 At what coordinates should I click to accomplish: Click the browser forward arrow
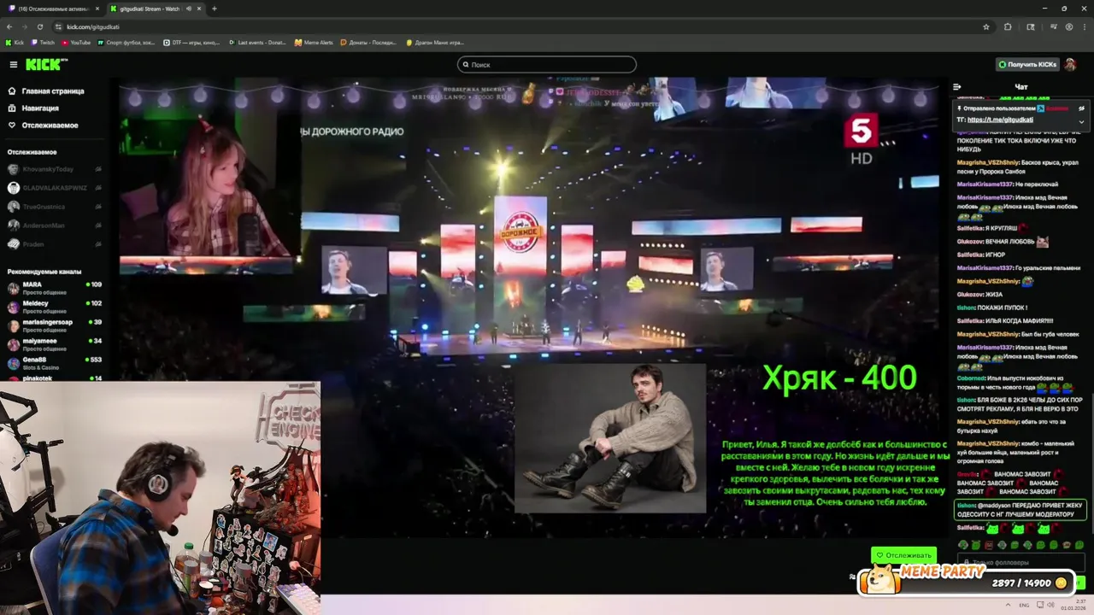click(x=25, y=26)
